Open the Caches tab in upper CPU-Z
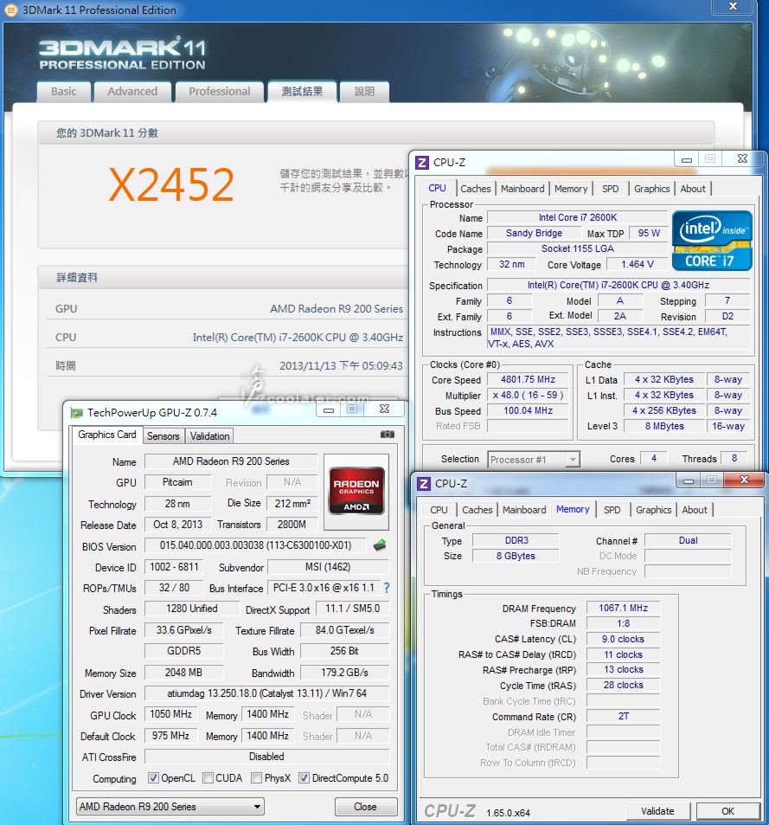The image size is (769, 825). pyautogui.click(x=475, y=189)
